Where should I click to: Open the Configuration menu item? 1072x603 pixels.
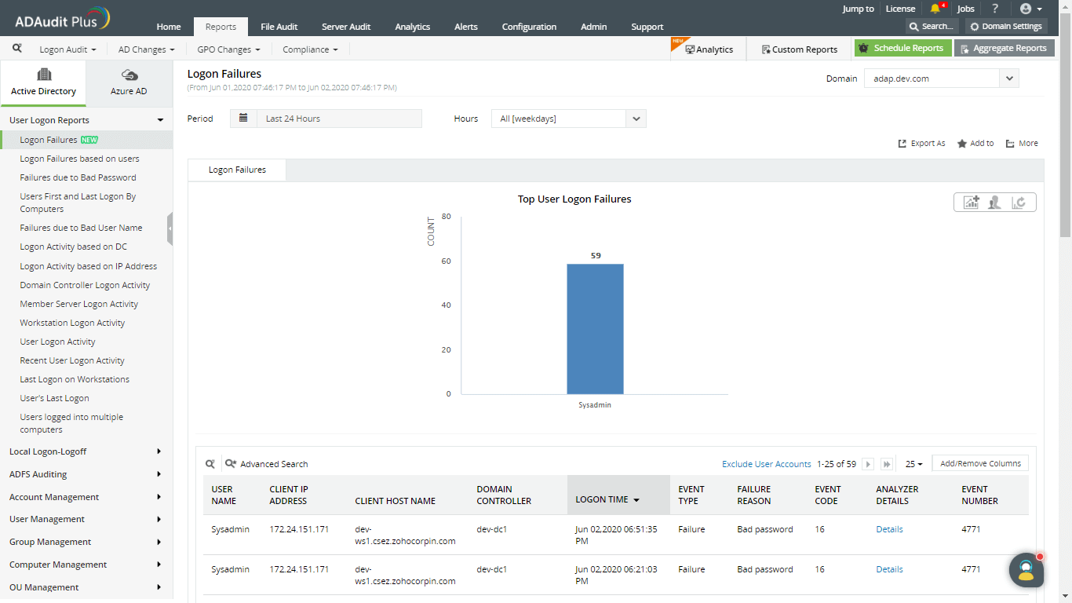[x=529, y=26]
